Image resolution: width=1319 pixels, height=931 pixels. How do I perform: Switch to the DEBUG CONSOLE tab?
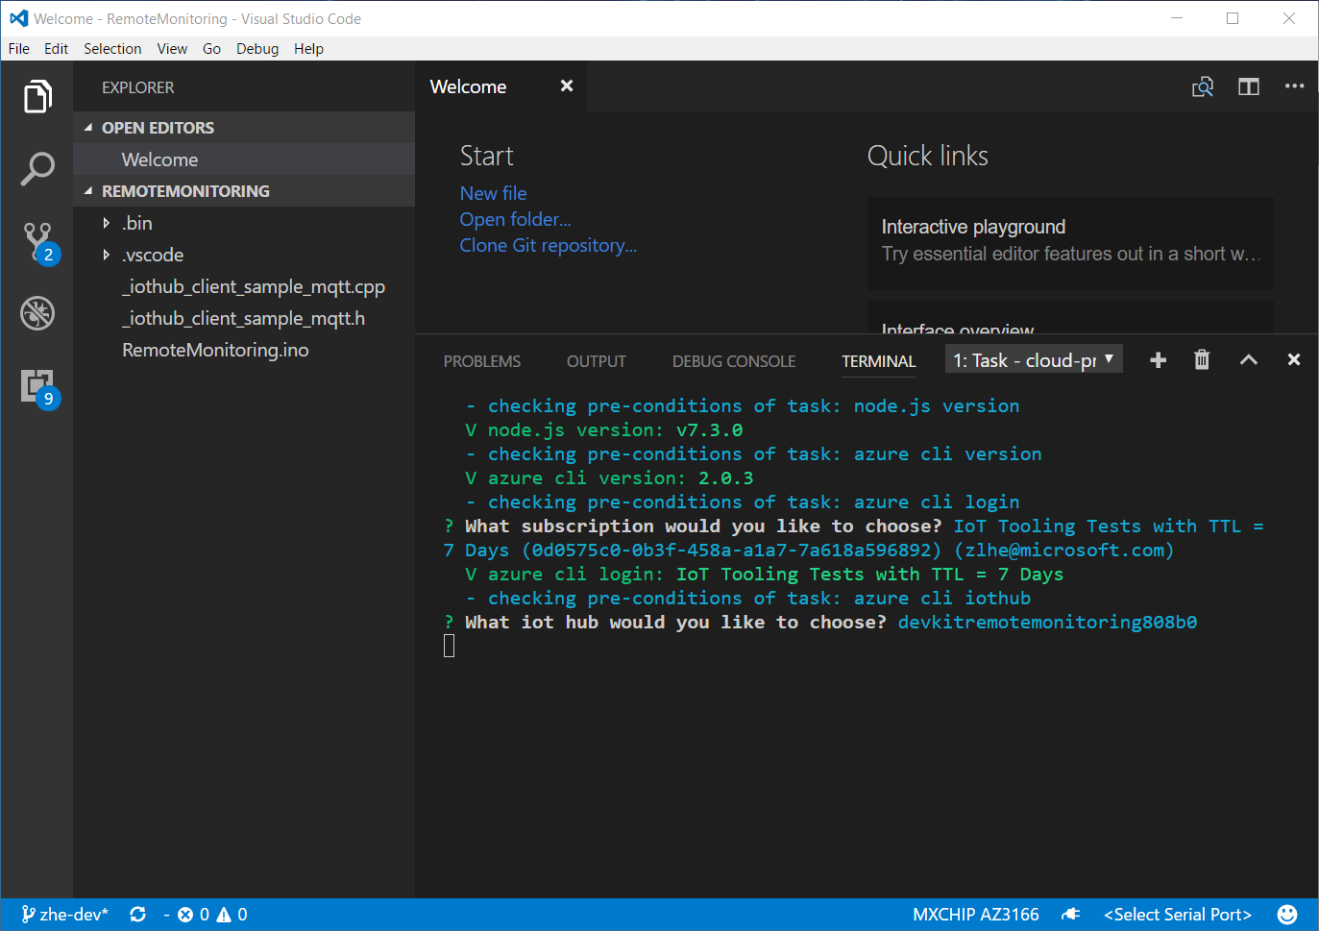[x=734, y=361]
